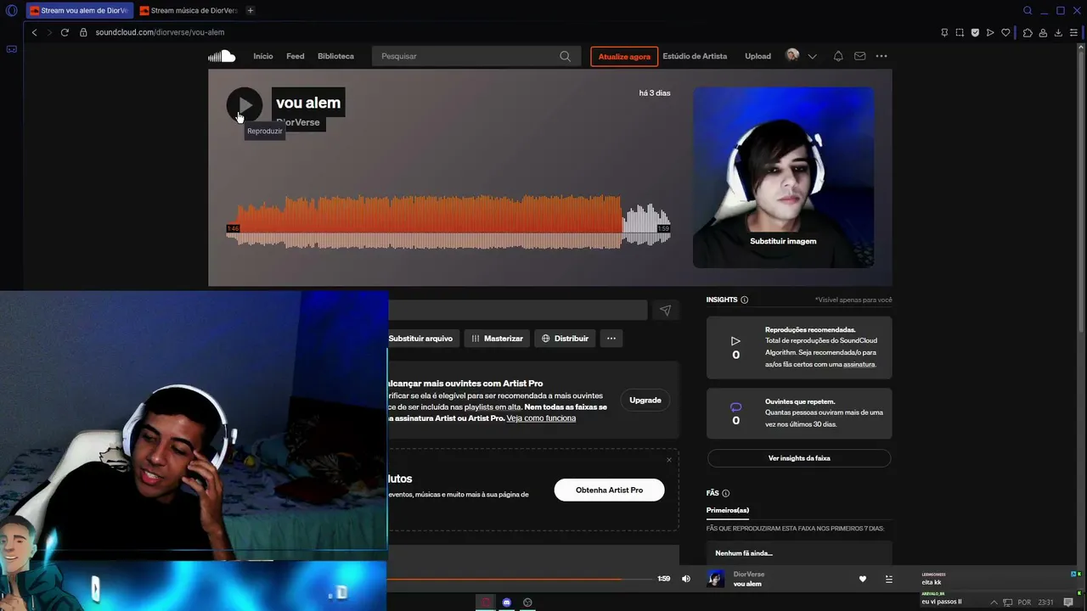Click the pin icon in address bar

coord(944,32)
